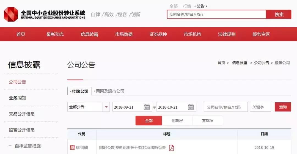
Task: Open the end date calendar picker
Action: coord(191,107)
